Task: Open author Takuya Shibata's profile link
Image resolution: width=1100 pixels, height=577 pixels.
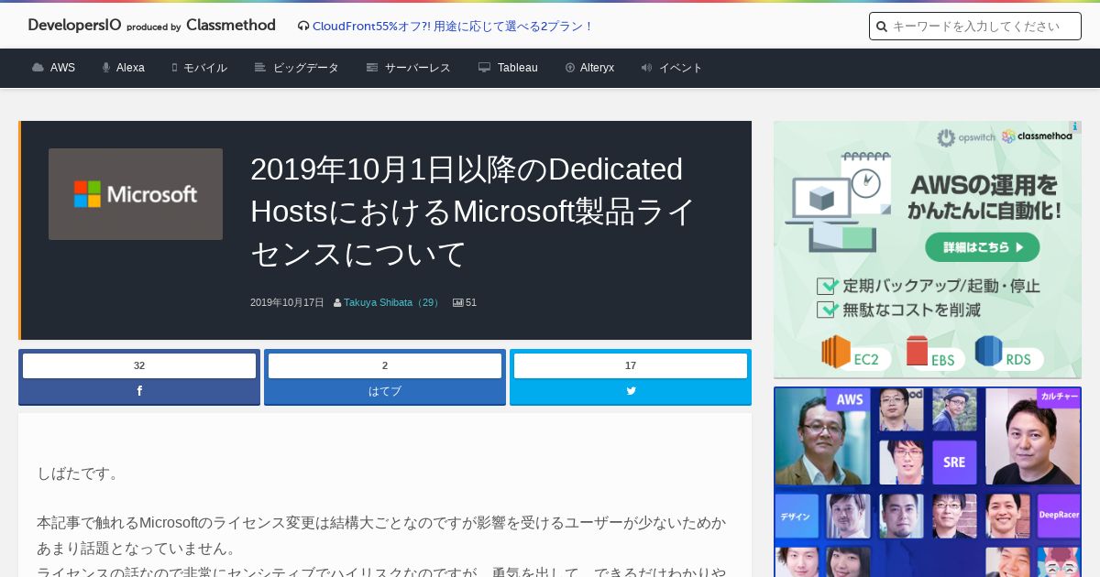Action: pos(393,302)
